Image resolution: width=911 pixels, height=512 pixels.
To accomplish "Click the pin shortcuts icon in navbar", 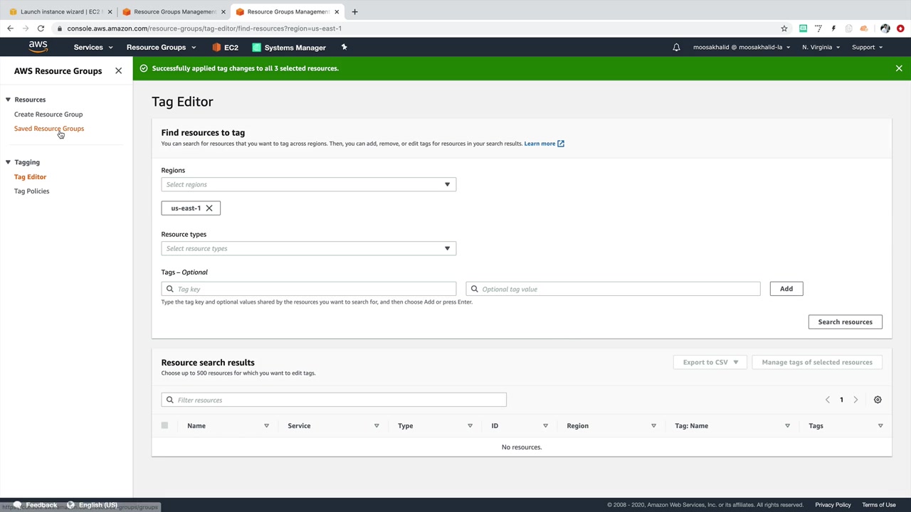I will tap(344, 47).
